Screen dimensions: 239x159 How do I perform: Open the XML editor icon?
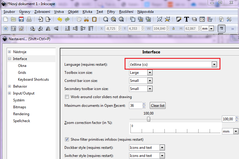[202, 19]
